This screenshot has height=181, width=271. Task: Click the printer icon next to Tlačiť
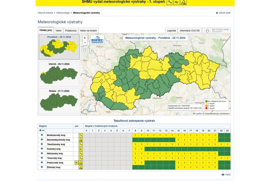[223, 175]
